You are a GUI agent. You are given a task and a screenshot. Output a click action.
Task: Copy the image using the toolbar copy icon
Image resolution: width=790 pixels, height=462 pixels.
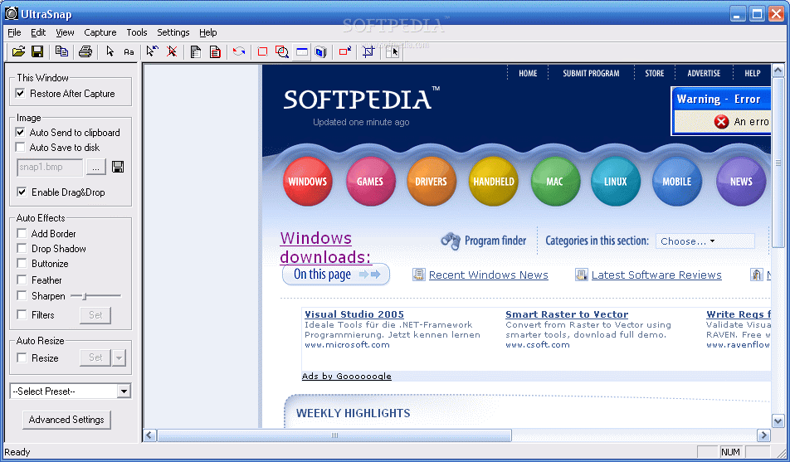click(x=61, y=51)
